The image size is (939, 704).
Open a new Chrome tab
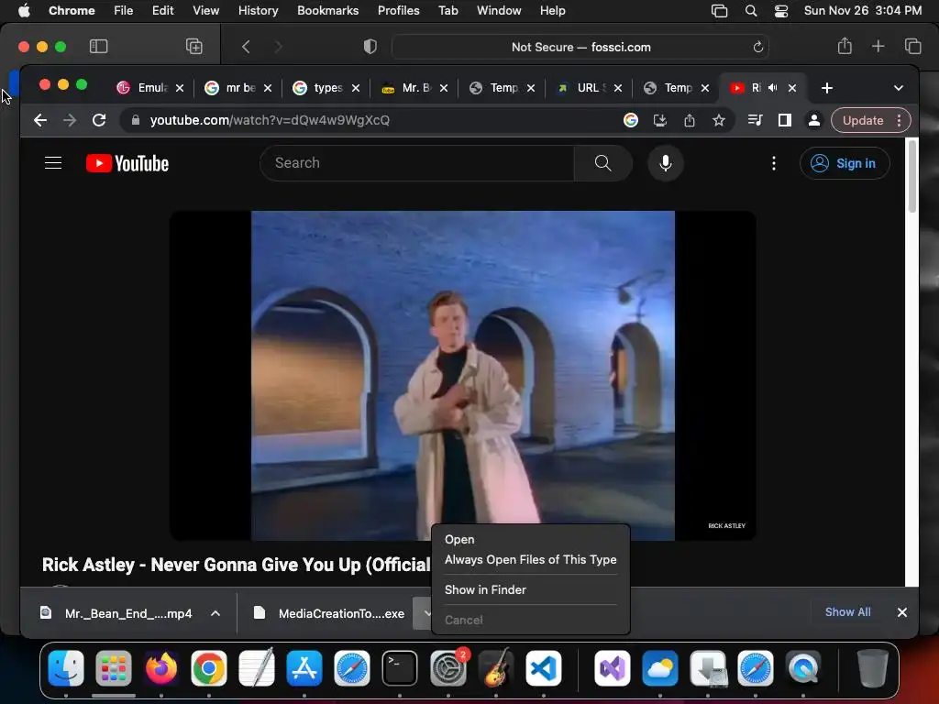click(826, 88)
